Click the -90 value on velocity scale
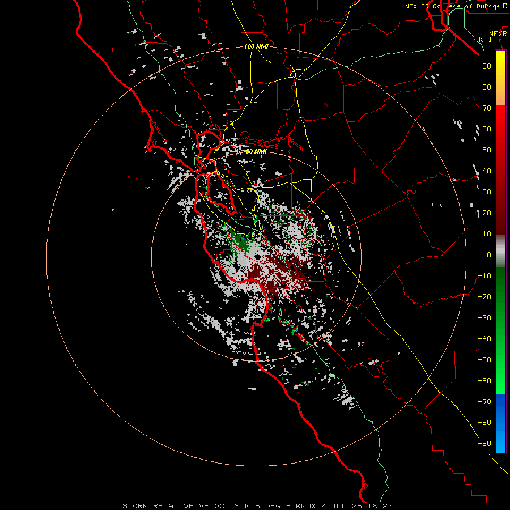Screen dimensions: 510x510 [x=484, y=444]
